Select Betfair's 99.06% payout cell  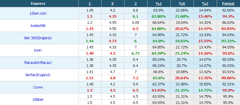228,78
